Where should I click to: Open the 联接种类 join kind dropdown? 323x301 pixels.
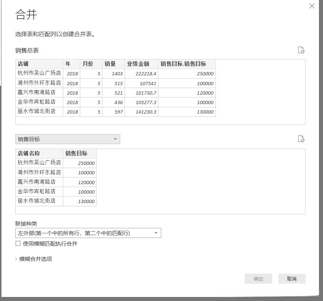(88, 233)
